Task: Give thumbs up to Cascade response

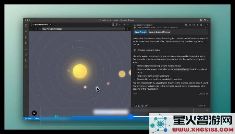Action: [x=202, y=94]
